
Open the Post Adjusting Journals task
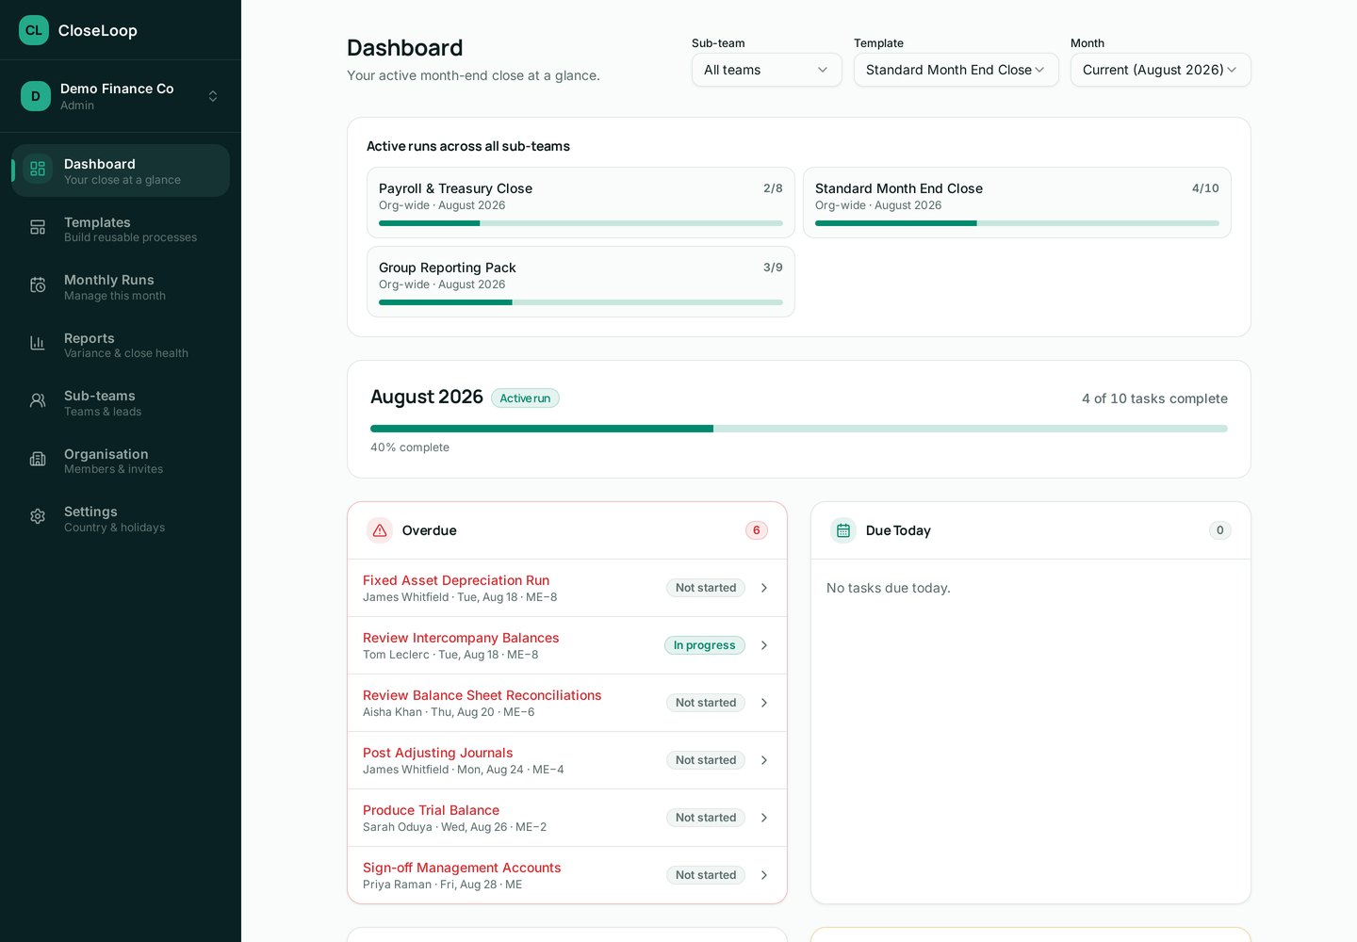click(567, 760)
